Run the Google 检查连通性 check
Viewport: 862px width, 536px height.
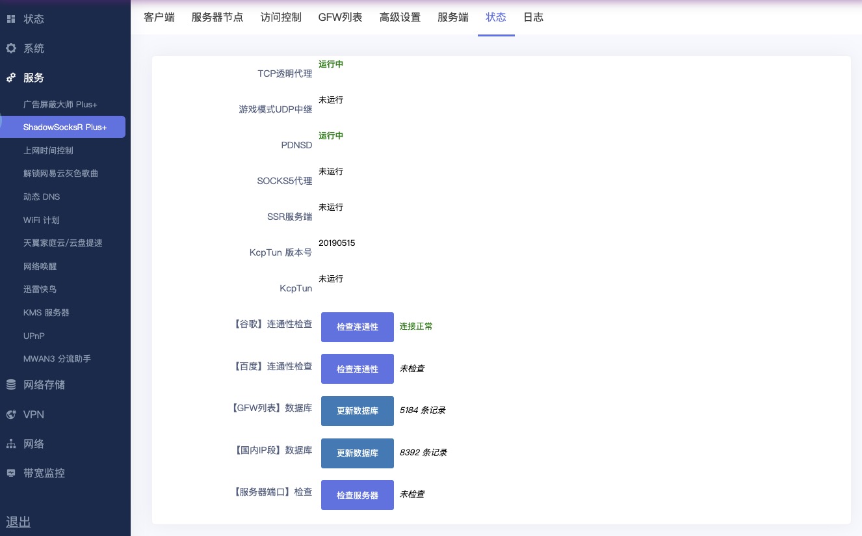tap(357, 327)
